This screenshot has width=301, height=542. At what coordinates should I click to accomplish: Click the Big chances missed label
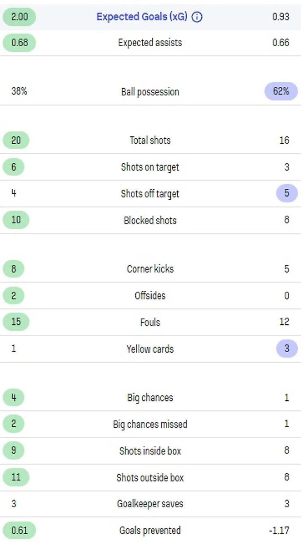point(150,424)
